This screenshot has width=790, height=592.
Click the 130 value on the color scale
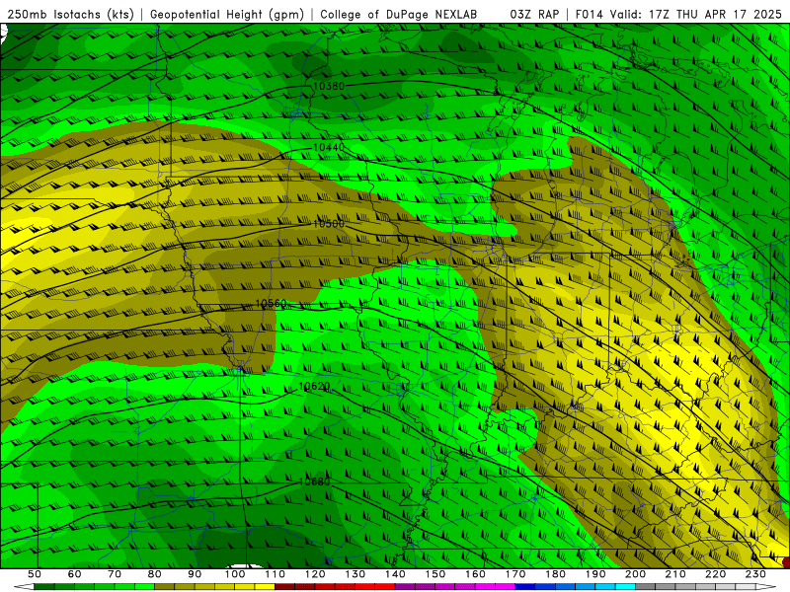coord(355,574)
